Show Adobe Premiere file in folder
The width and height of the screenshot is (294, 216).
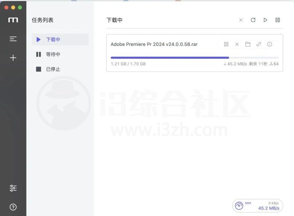(248, 44)
